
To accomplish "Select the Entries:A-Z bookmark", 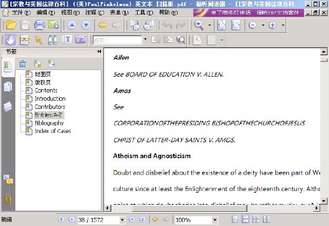I will point(48,115).
